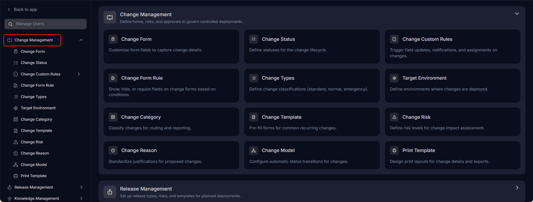The height and width of the screenshot is (202, 533).
Task: Expand the Release Management panel chevron
Action: [517, 188]
